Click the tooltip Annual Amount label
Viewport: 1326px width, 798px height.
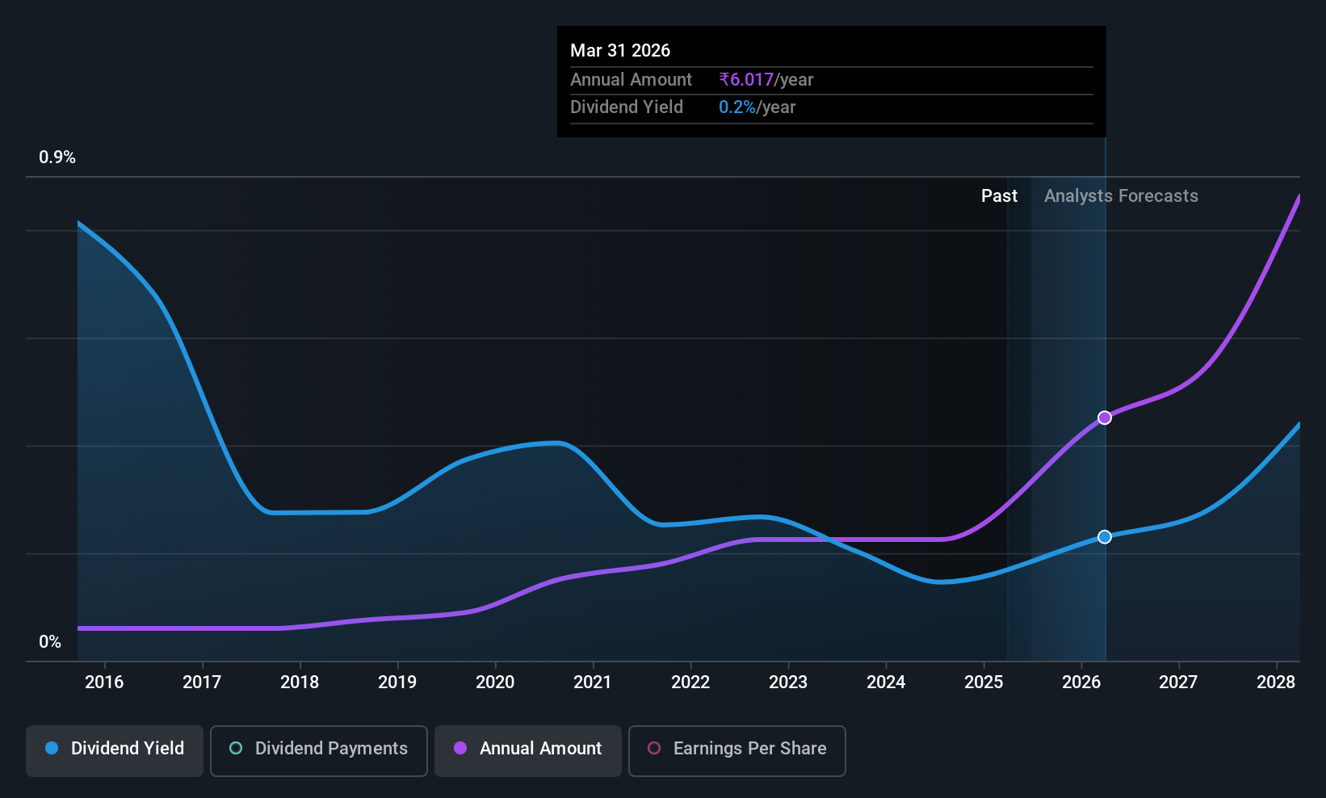(631, 80)
